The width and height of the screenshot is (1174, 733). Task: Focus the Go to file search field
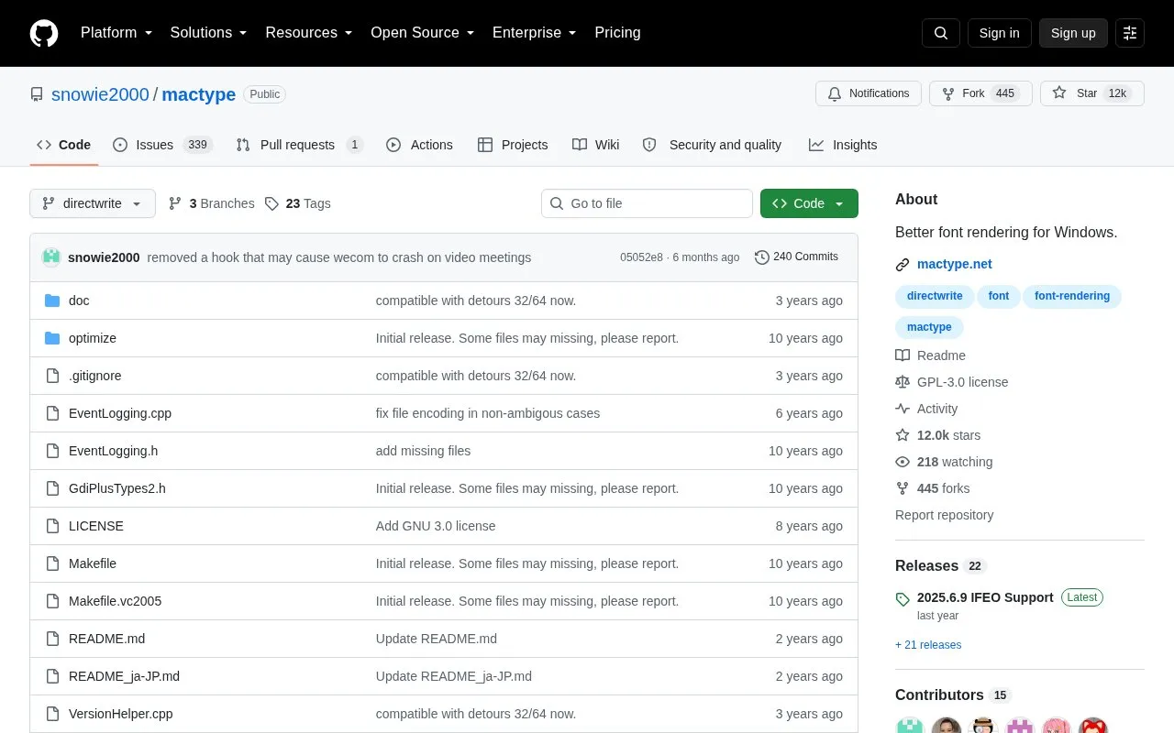[647, 203]
